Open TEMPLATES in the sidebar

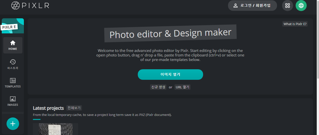(x=13, y=83)
